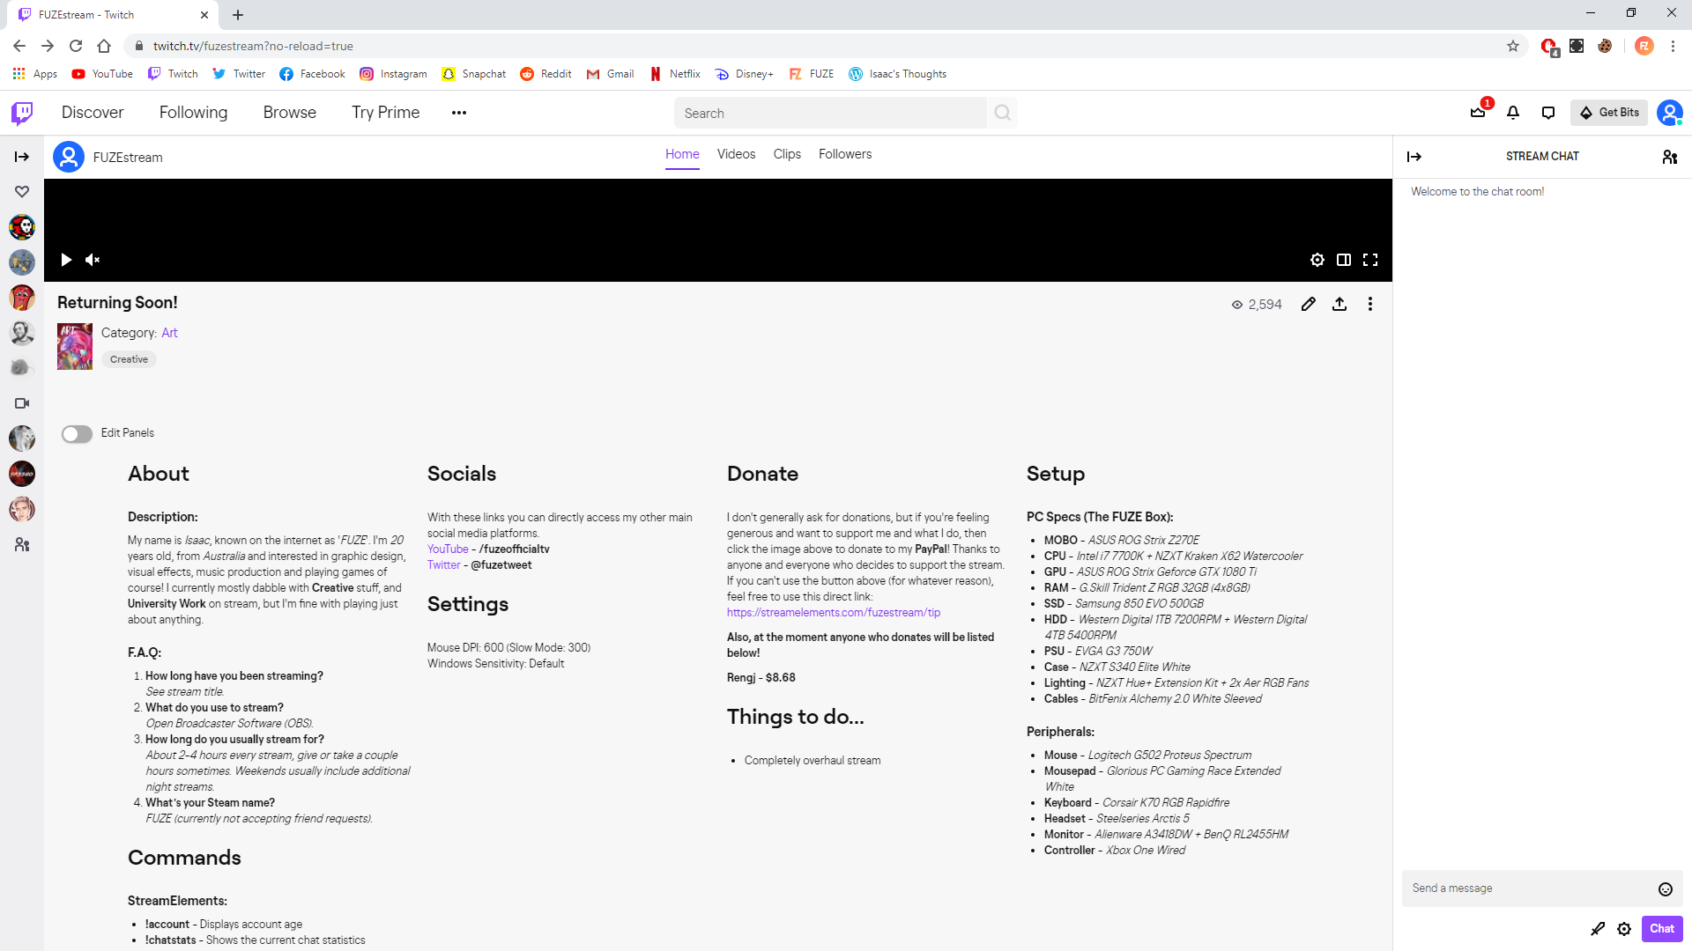Image resolution: width=1692 pixels, height=951 pixels.
Task: Click the Twitch logo home icon
Action: point(22,113)
